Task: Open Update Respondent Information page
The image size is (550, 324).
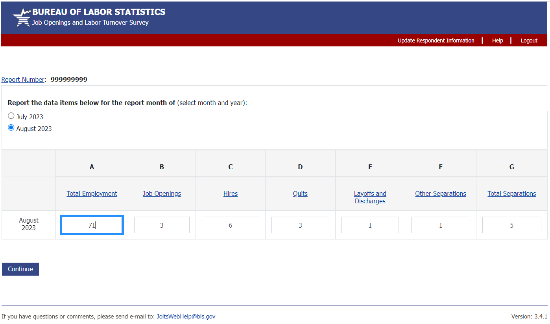Action: (x=436, y=40)
